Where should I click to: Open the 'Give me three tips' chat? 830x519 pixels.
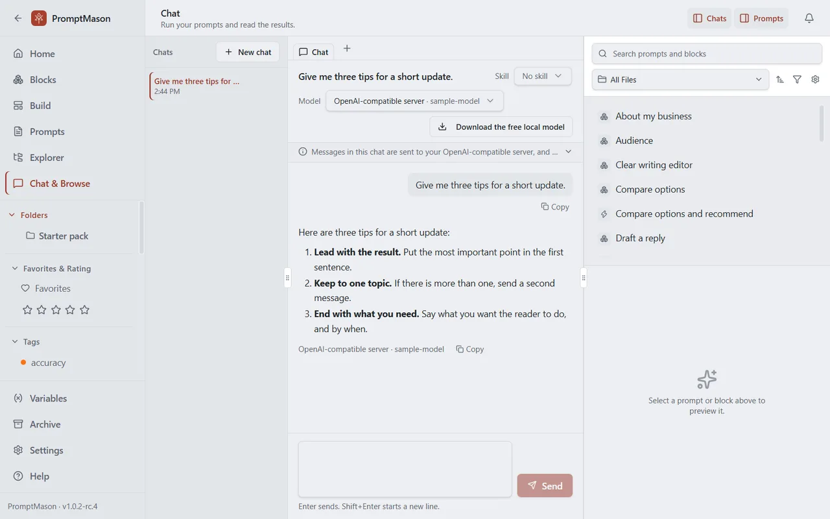point(216,86)
